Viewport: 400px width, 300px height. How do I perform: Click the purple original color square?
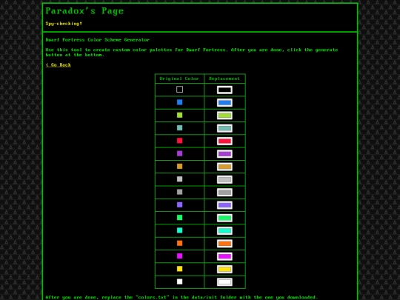(x=179, y=153)
